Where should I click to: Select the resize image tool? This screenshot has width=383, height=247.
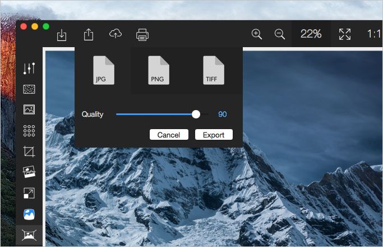pos(29,193)
